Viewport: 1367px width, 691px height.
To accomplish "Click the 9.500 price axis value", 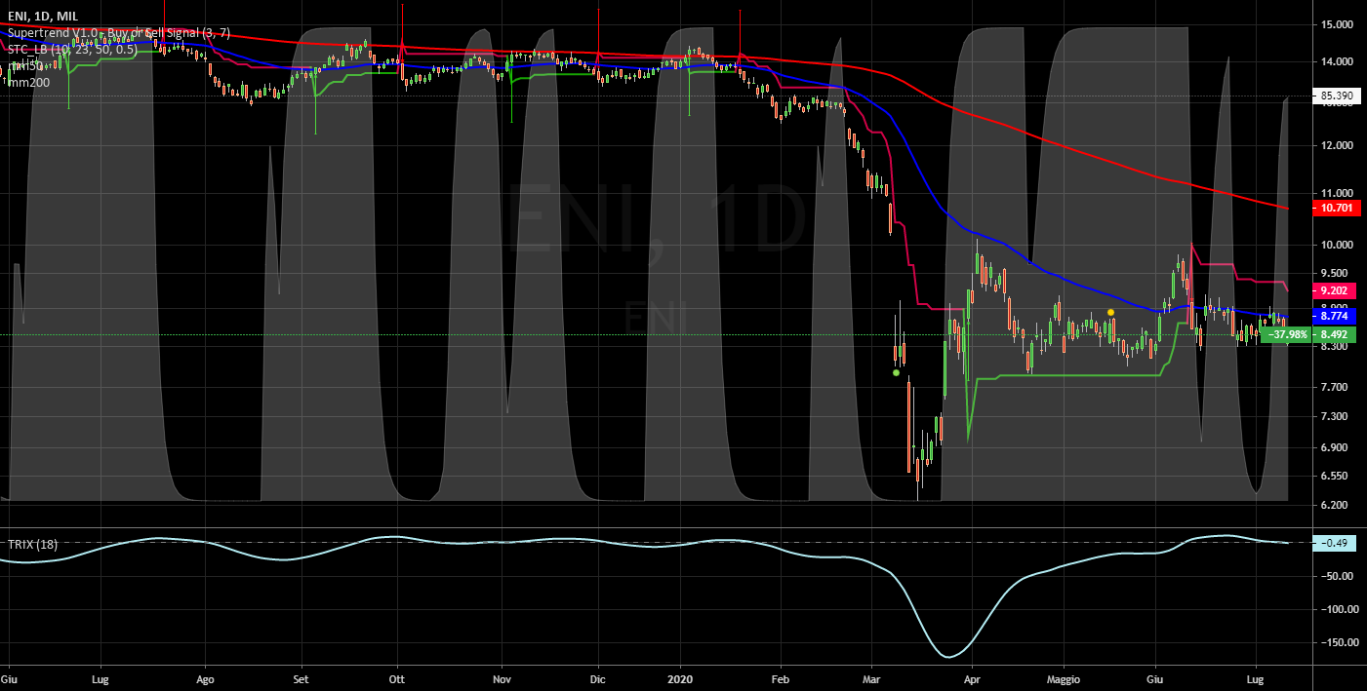I will (x=1334, y=274).
